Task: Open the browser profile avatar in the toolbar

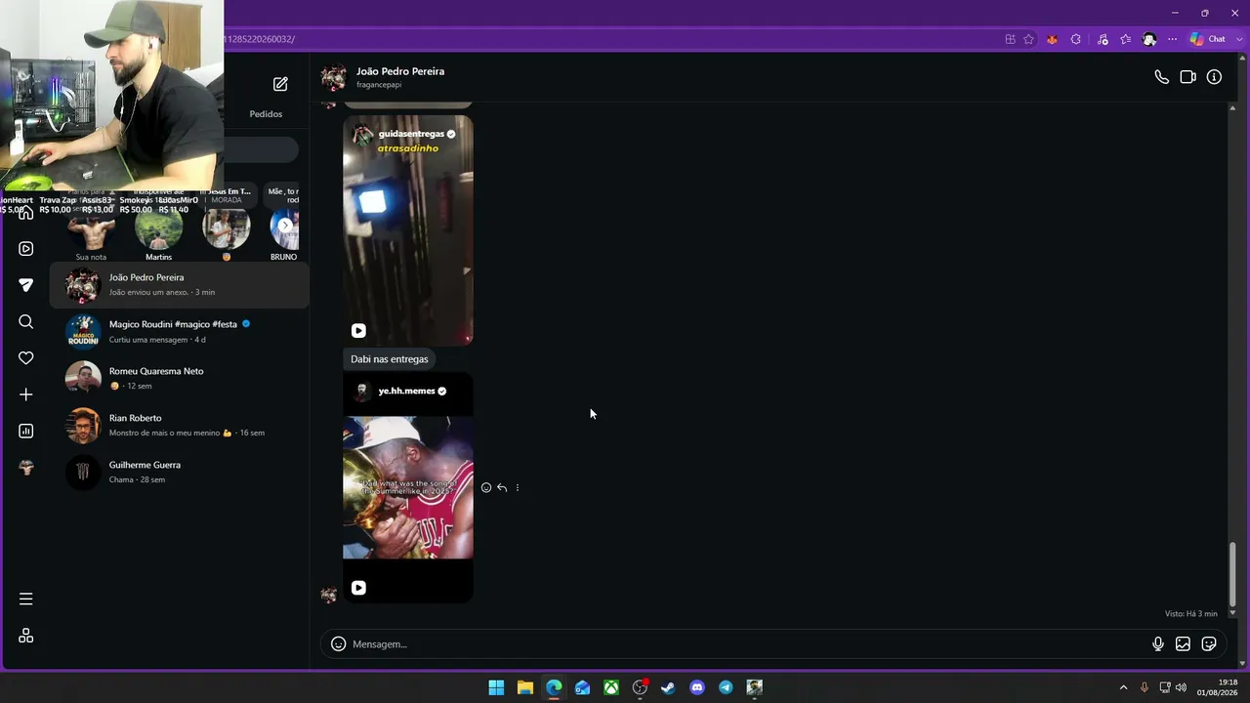Action: [1149, 39]
